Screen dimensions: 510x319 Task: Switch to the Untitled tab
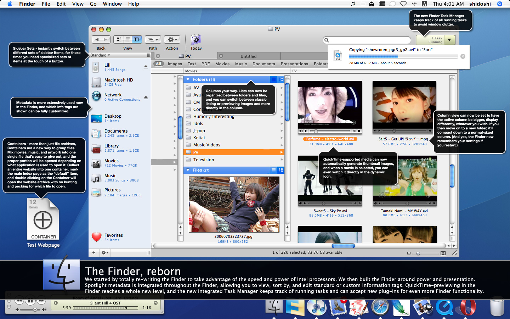click(x=248, y=56)
